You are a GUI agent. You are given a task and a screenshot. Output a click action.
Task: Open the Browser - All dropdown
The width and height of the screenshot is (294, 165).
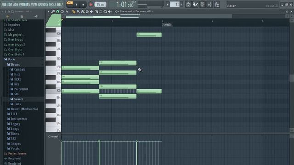tap(23, 11)
